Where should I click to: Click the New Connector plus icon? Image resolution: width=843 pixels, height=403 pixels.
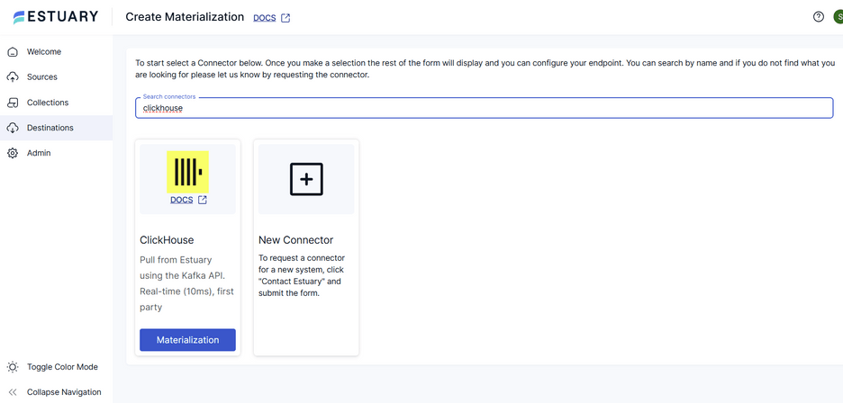(306, 179)
